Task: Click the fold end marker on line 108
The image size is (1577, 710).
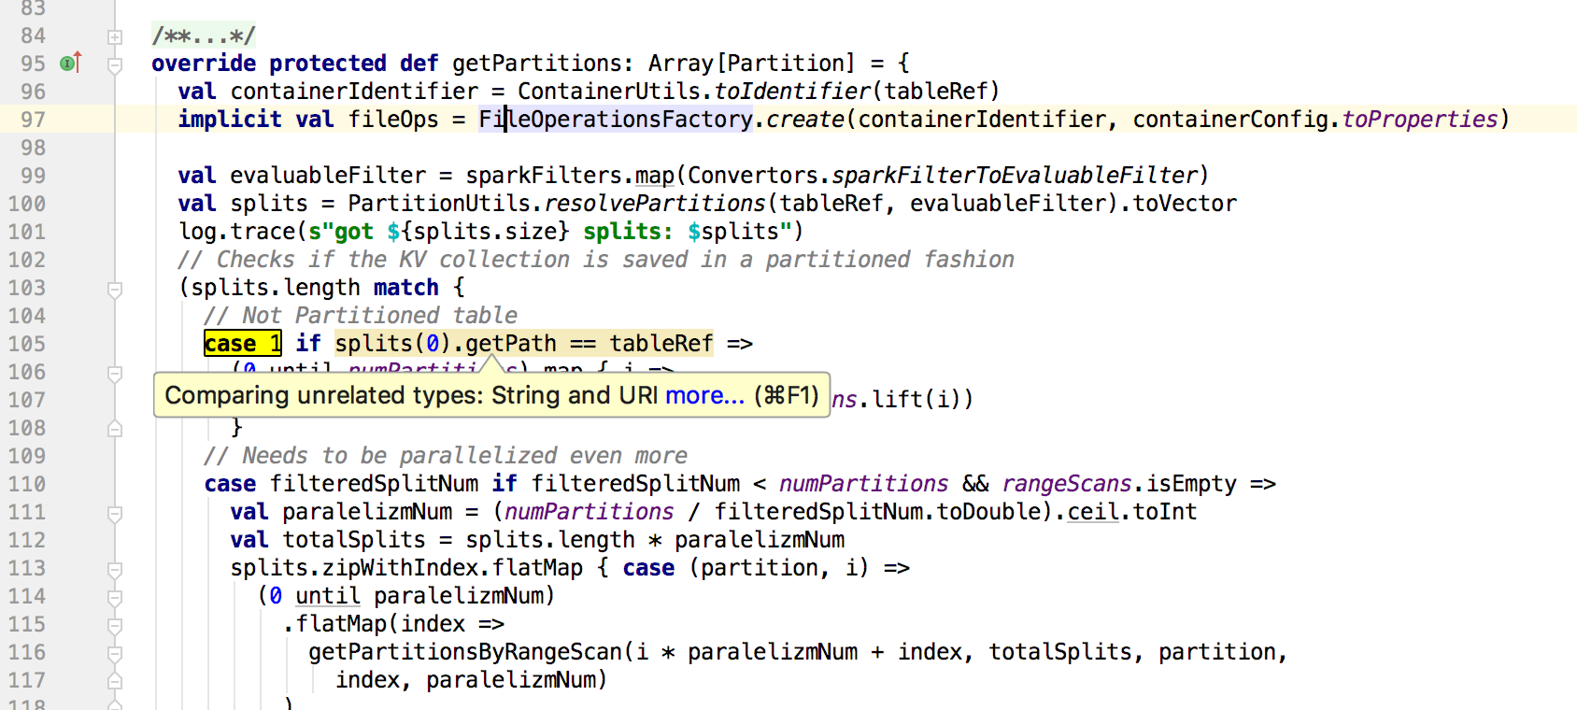Action: [115, 428]
